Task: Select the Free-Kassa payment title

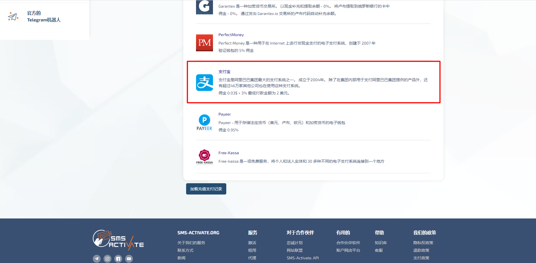Action: [229, 153]
